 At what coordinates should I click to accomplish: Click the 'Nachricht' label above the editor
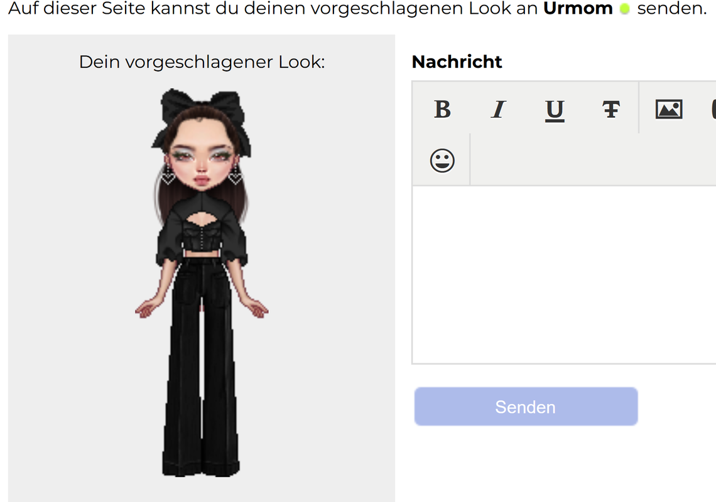tap(457, 61)
